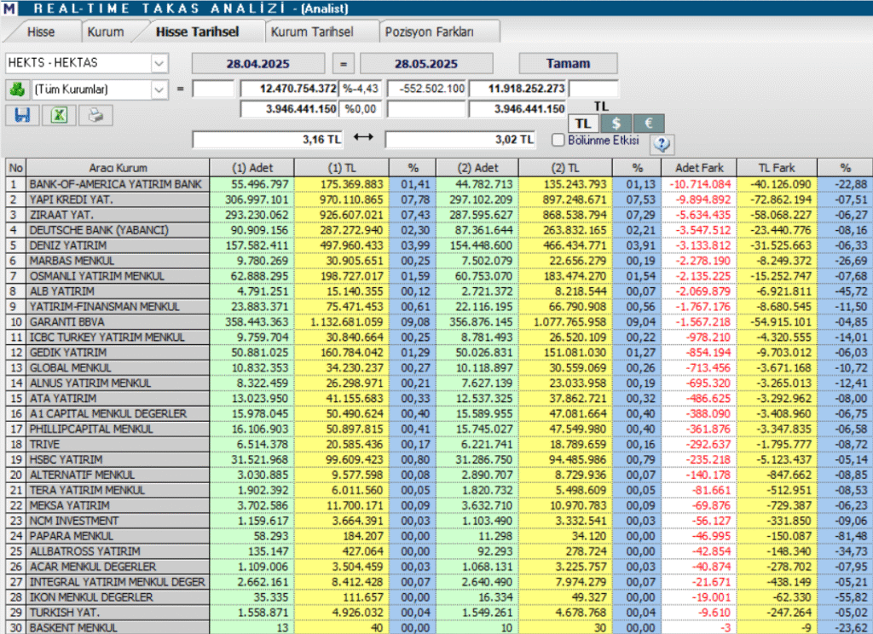
Task: Pick end date 28.05.2025
Action: click(426, 63)
